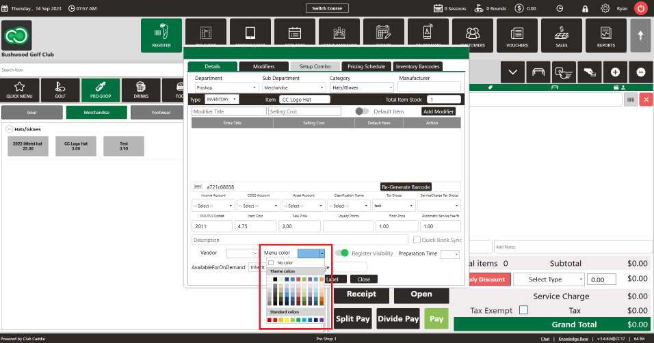Viewport: 654px width, 343px height.
Task: Toggle Register Visibility switch off
Action: tap(341, 253)
